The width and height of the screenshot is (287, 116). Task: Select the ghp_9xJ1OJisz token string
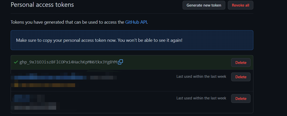(x=68, y=62)
